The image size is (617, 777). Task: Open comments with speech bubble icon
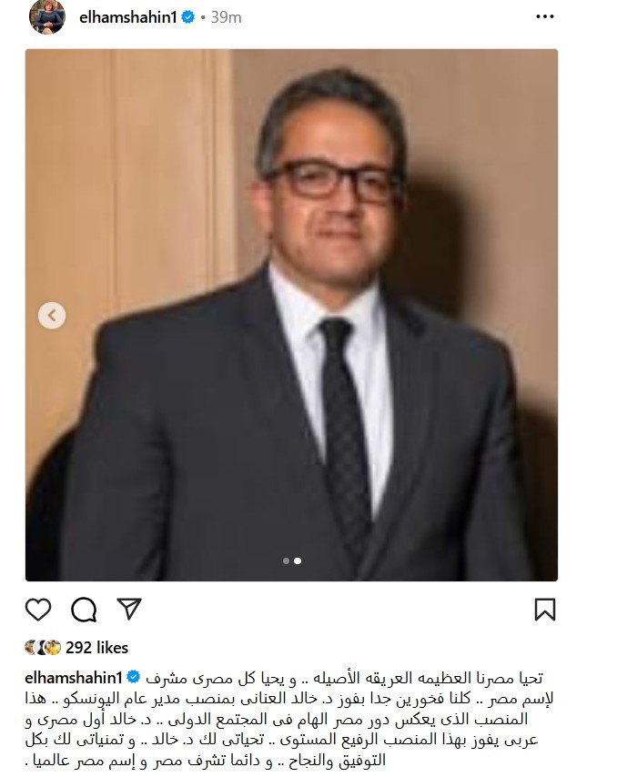coord(84,610)
